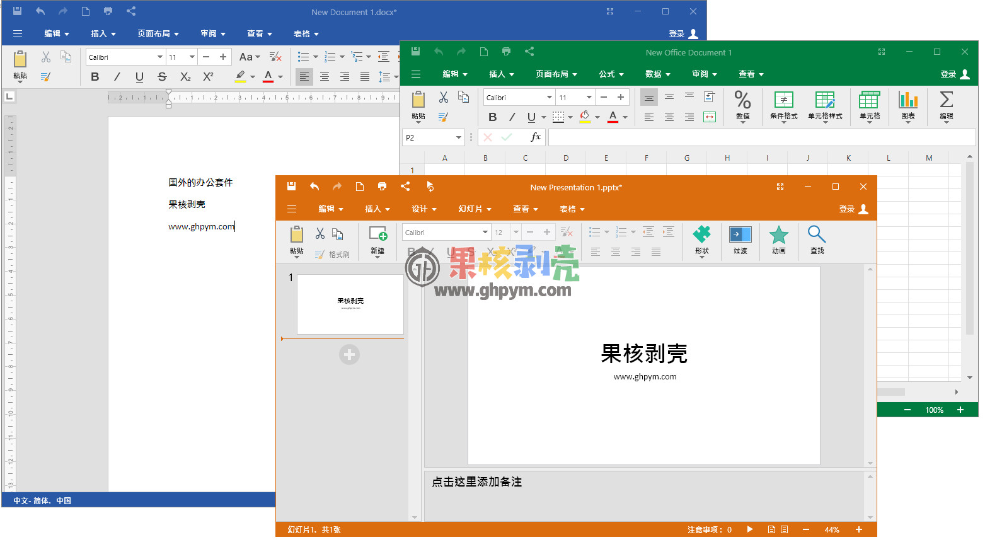Open the Formulas menu in spreadsheet
This screenshot has width=985, height=542.
pos(611,74)
